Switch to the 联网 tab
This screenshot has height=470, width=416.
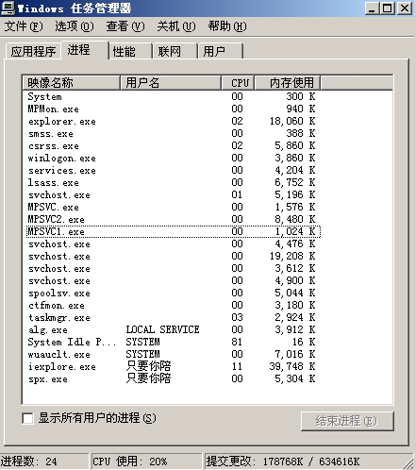175,51
